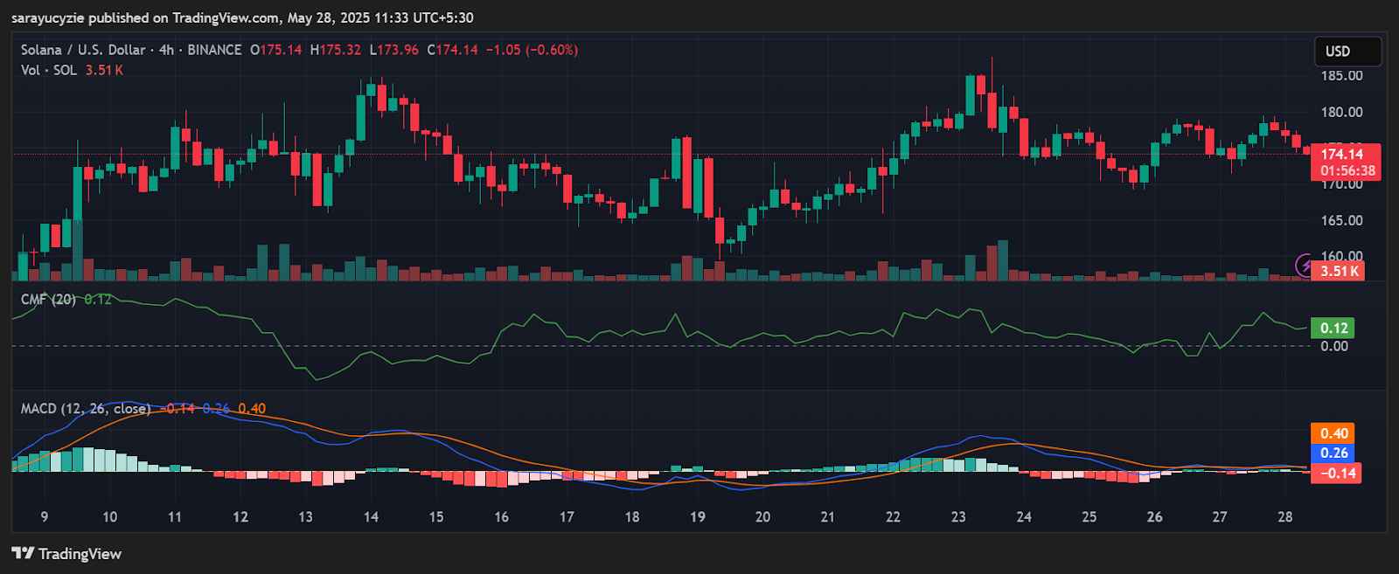This screenshot has width=1399, height=574.
Task: Click the Solana / U.S. Dollar symbol title
Action: pos(83,50)
